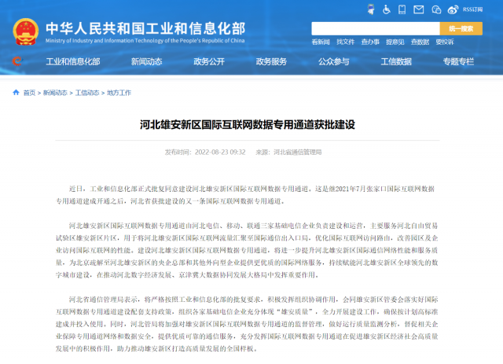Open the 工信数据 navigation item
Image resolution: width=503 pixels, height=364 pixels.
pyautogui.click(x=396, y=61)
